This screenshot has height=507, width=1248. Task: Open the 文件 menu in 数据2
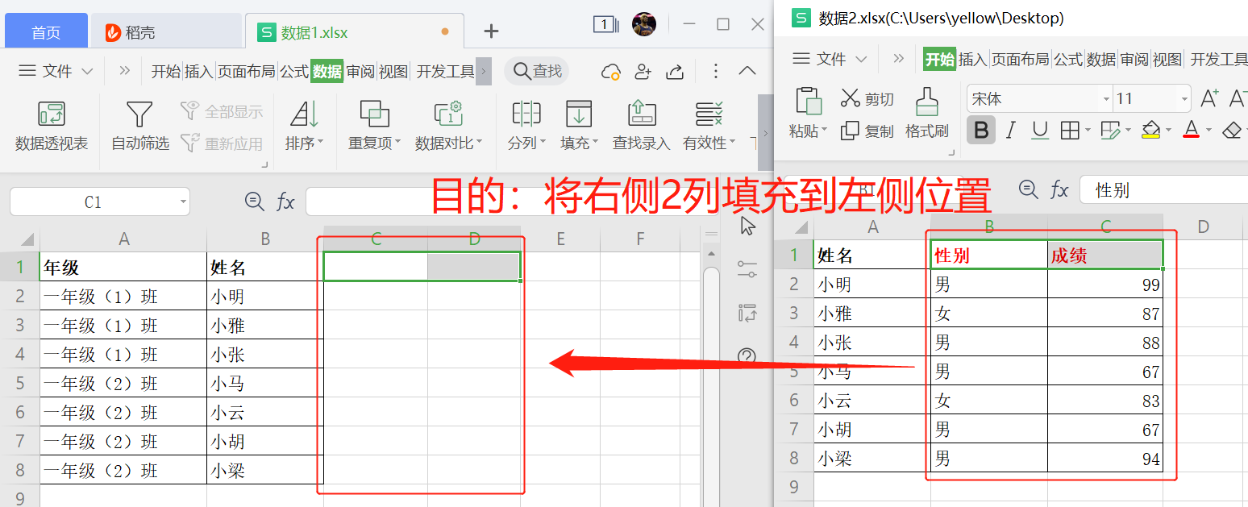[830, 59]
